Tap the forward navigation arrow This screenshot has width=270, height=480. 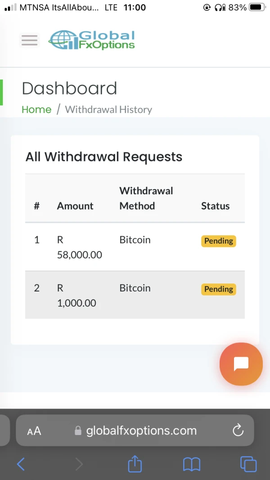pyautogui.click(x=79, y=464)
